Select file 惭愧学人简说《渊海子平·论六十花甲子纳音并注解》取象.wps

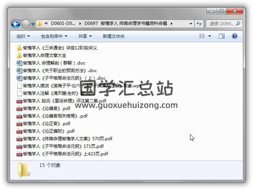pyautogui.click(x=82, y=86)
